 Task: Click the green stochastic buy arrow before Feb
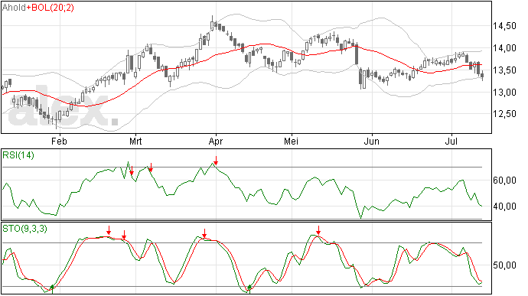pyautogui.click(x=52, y=289)
